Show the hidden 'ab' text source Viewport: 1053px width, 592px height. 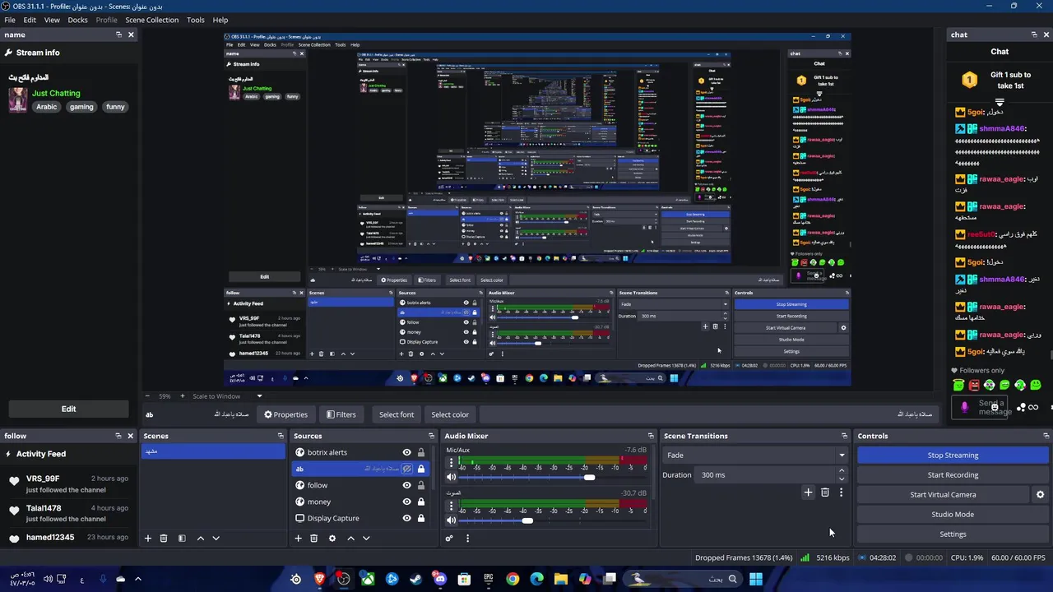click(x=406, y=469)
